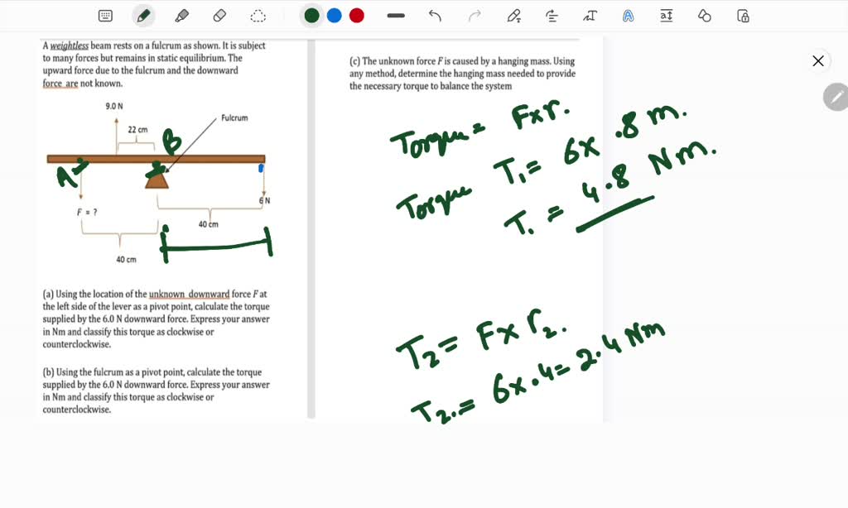The image size is (848, 508).
Task: Choose the pen-to-text style A icon
Action: coord(628,16)
